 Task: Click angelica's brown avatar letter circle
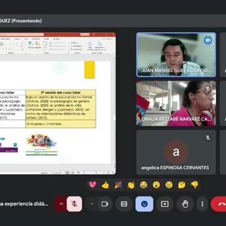176,152
